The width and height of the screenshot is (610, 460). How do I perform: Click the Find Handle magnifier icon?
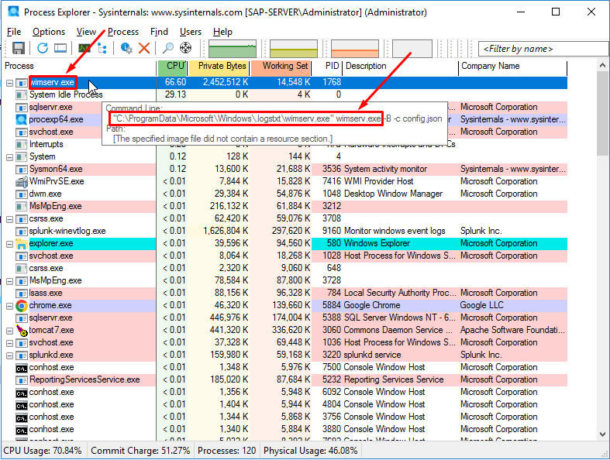[x=167, y=48]
